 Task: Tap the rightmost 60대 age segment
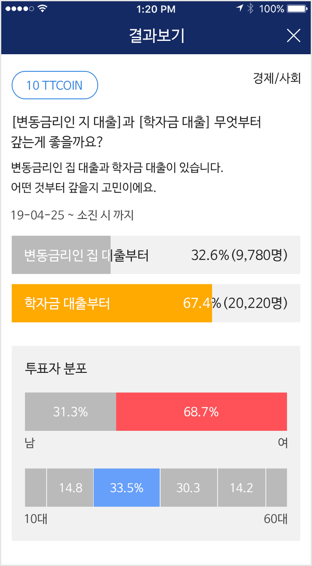pos(277,488)
